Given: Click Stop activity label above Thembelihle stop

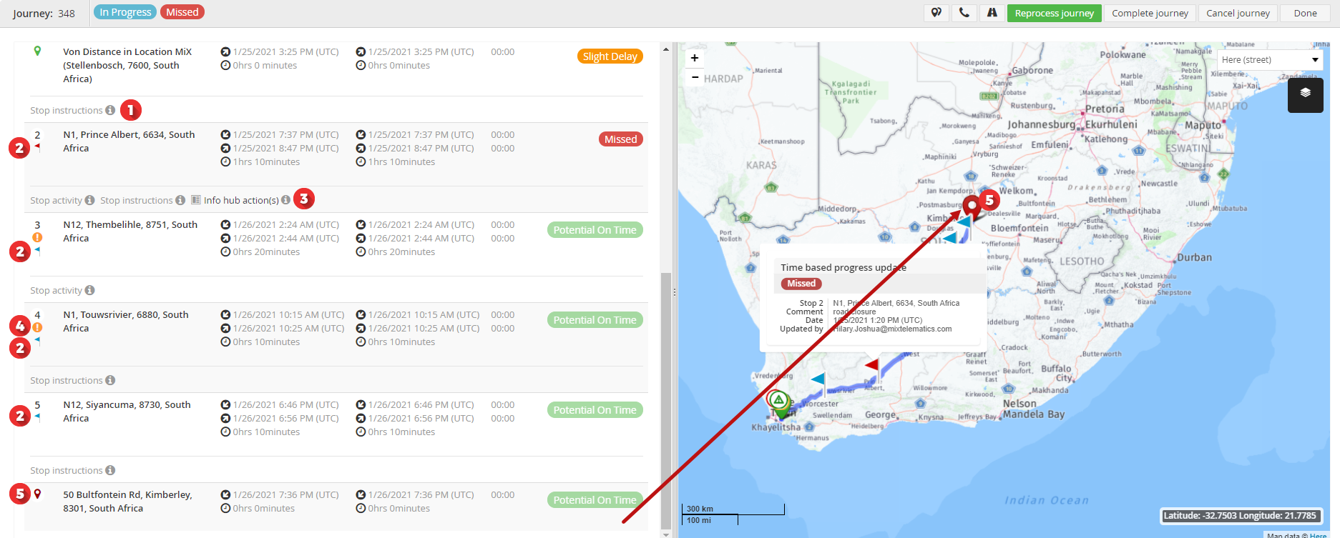Looking at the screenshot, I should coord(56,200).
